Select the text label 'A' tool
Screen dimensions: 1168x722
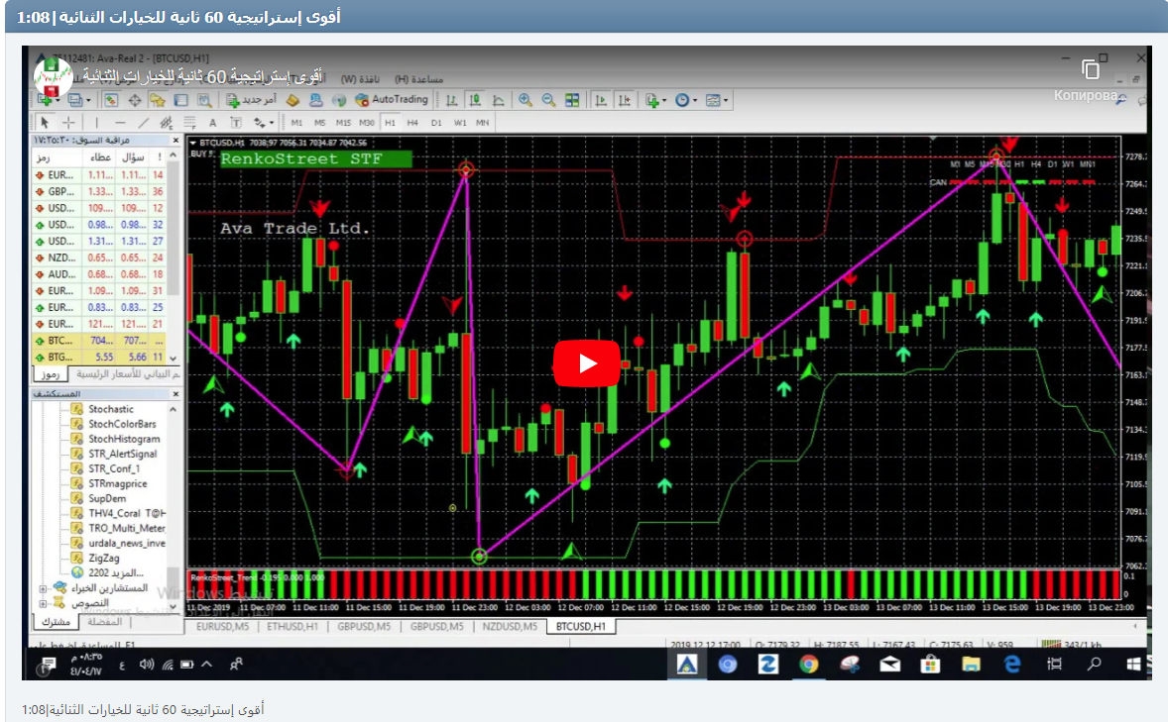coord(212,123)
